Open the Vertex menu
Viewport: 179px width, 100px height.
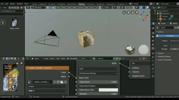pos(81,7)
